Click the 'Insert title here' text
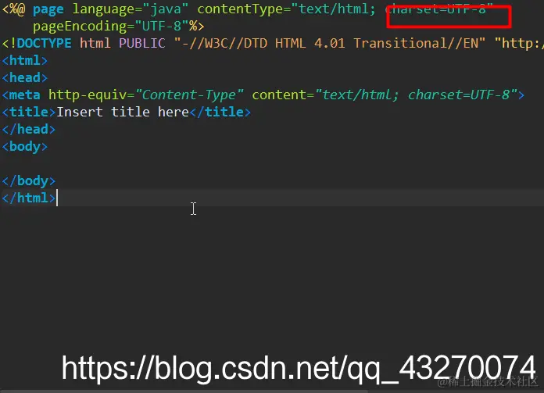Screen dimensions: 544x393 pyautogui.click(x=123, y=112)
